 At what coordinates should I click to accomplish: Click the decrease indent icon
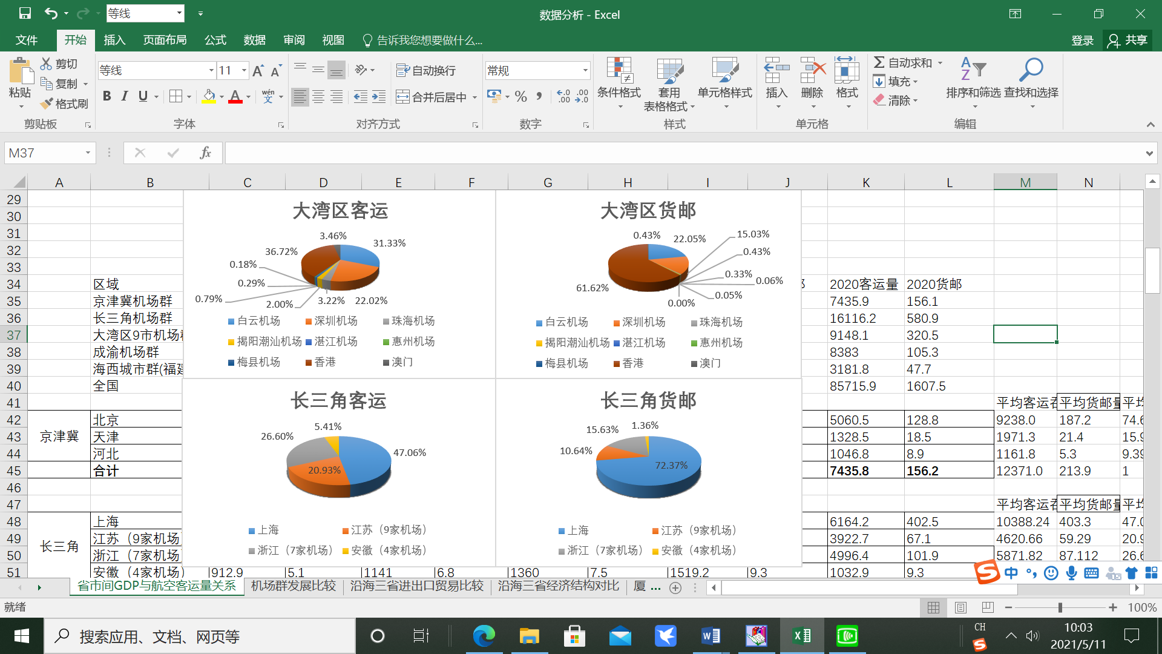click(360, 96)
